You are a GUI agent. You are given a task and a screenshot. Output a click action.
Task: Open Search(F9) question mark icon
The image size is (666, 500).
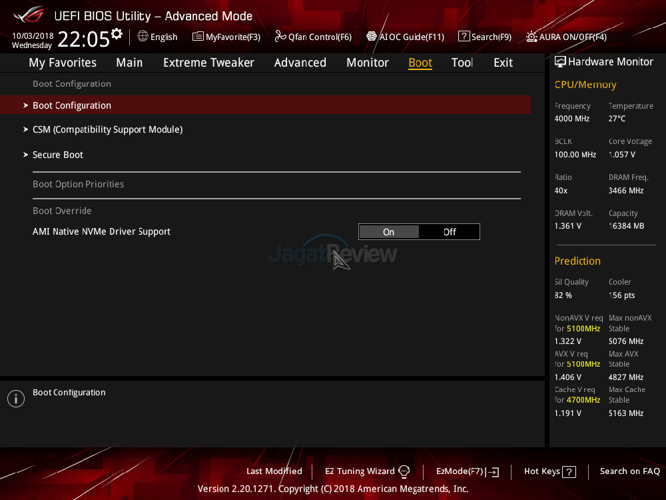pyautogui.click(x=464, y=37)
